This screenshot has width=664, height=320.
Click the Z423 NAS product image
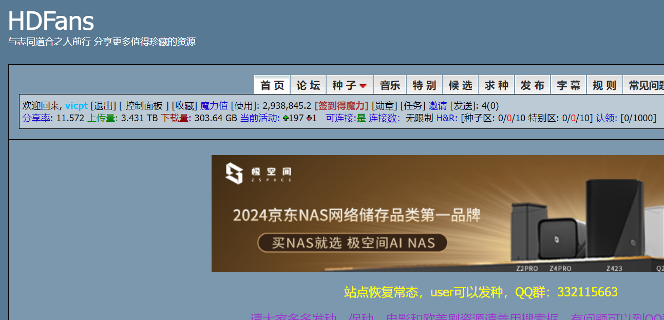[x=615, y=218]
